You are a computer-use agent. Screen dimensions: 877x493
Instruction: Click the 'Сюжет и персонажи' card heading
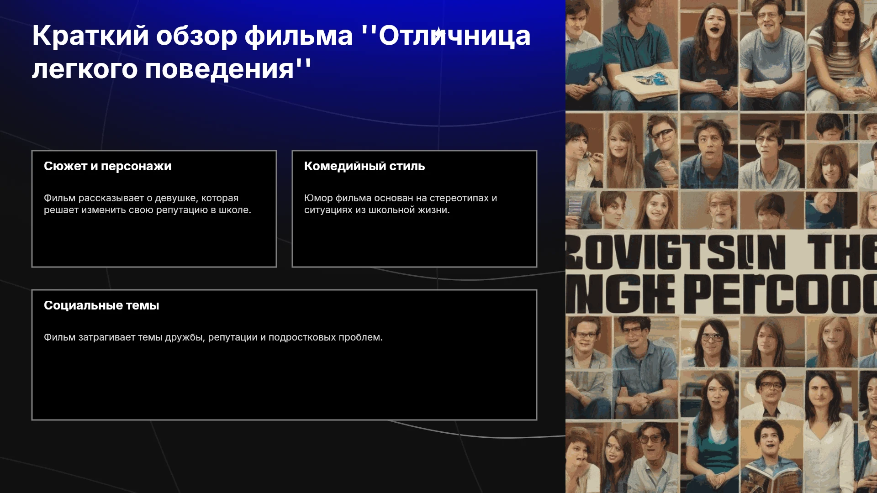(108, 166)
